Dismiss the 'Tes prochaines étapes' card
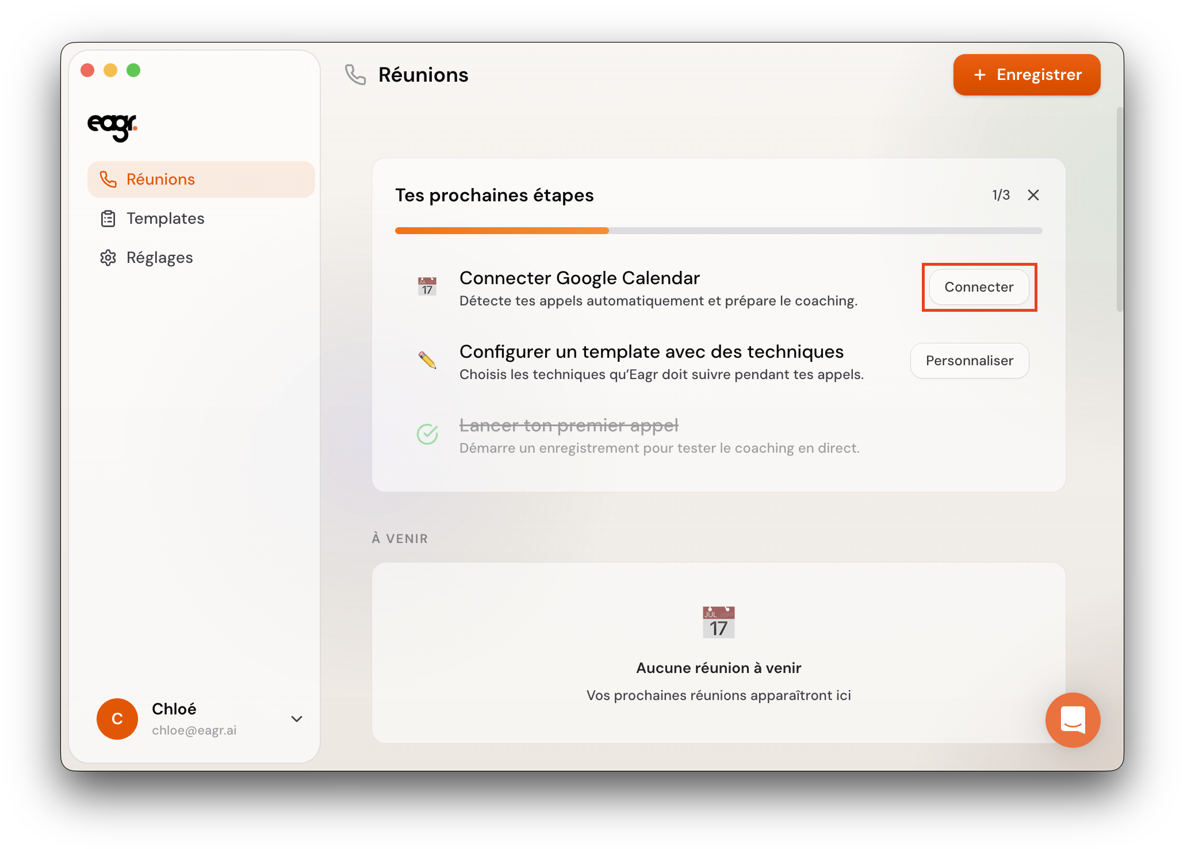Screen dimensions: 1195x849 1033,195
